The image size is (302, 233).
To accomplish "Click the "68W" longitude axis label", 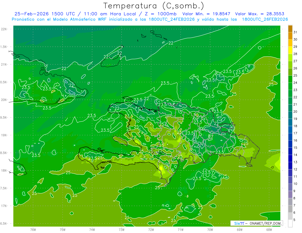I will pyautogui.click(x=269, y=230).
